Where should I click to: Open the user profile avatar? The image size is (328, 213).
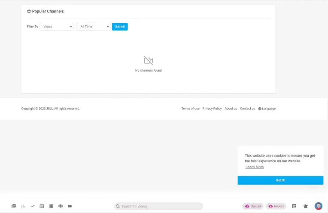pos(319,206)
